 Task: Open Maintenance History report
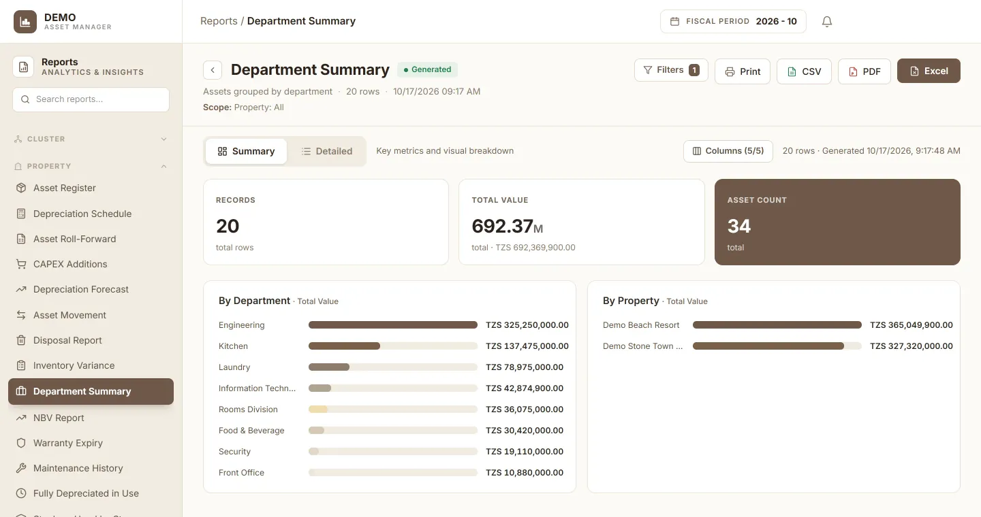(91, 468)
